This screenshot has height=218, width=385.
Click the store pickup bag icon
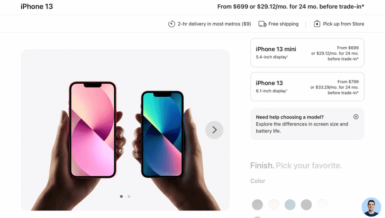[317, 24]
